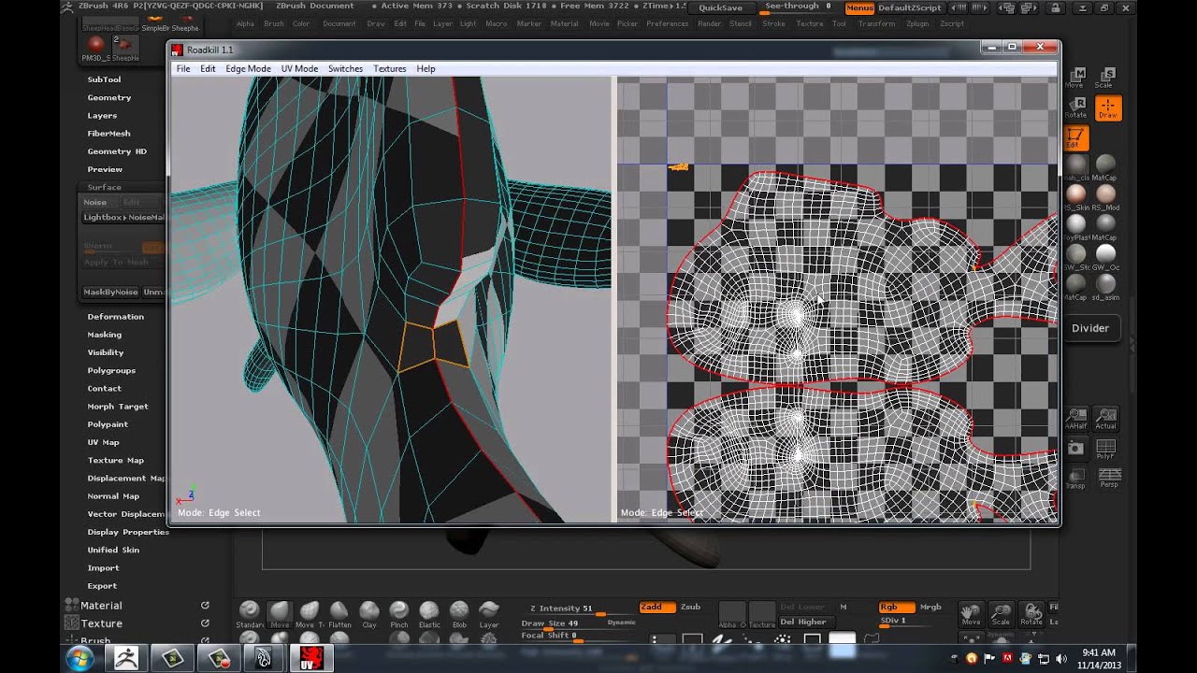Open the Roadkill UV app in taskbar
This screenshot has height=673, width=1197.
coord(310,658)
